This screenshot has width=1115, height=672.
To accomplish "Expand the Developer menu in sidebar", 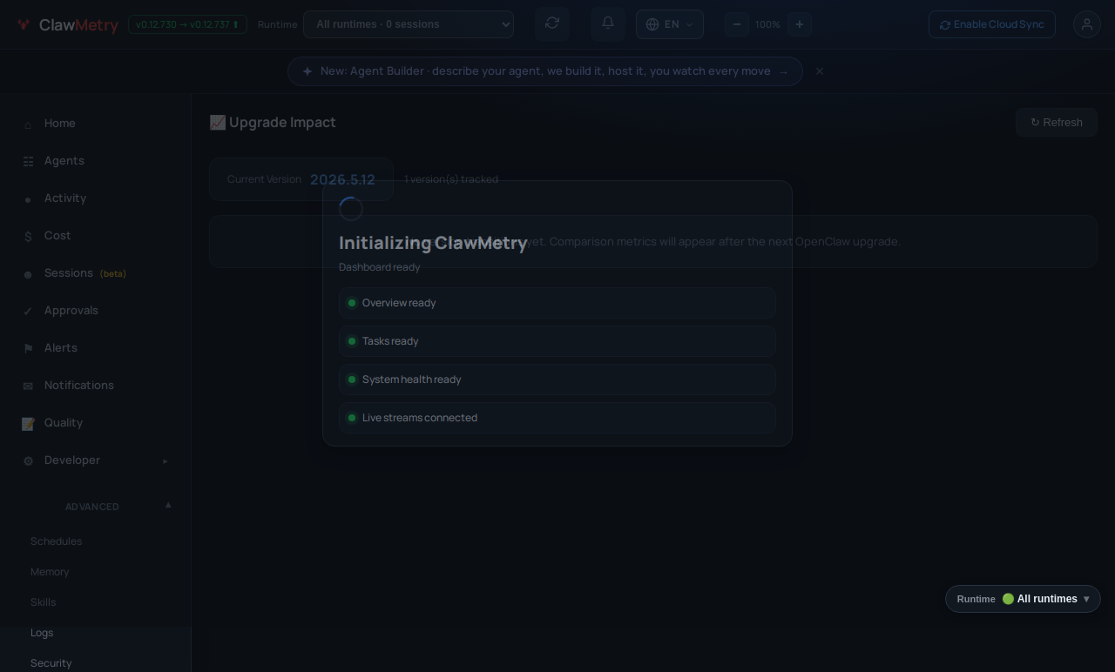I will 96,460.
